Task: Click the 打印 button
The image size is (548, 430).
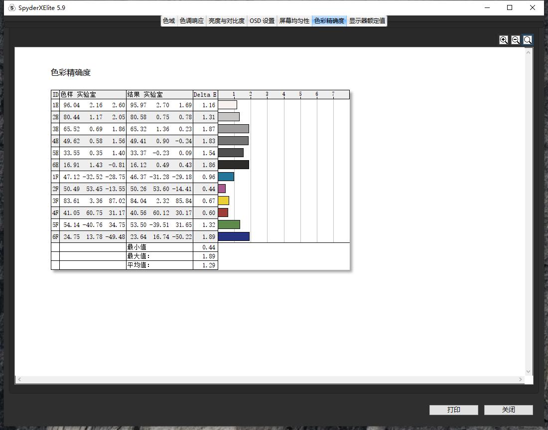Action: click(x=454, y=410)
